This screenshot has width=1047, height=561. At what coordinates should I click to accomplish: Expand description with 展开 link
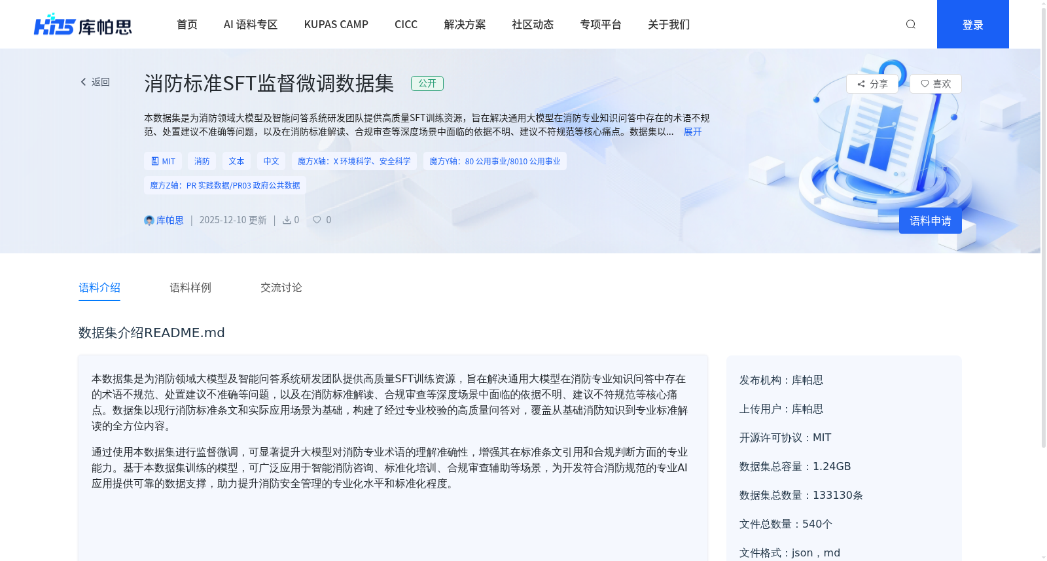pos(692,132)
